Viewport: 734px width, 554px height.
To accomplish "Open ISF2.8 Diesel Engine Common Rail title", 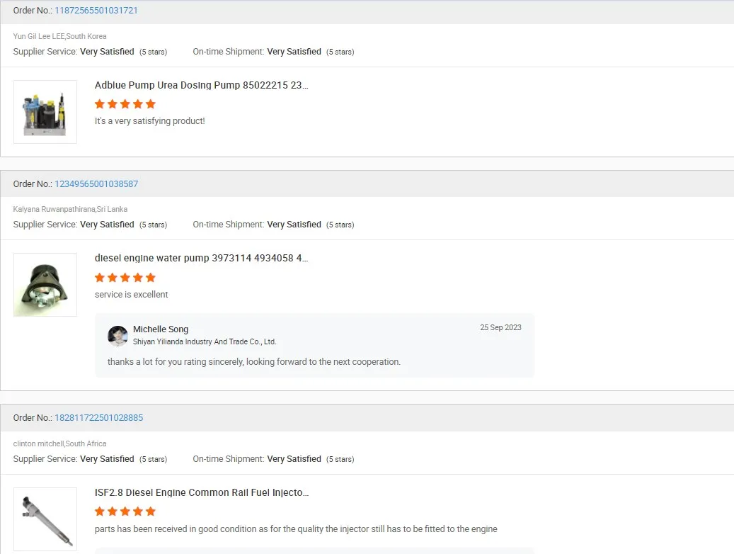I will tap(202, 493).
